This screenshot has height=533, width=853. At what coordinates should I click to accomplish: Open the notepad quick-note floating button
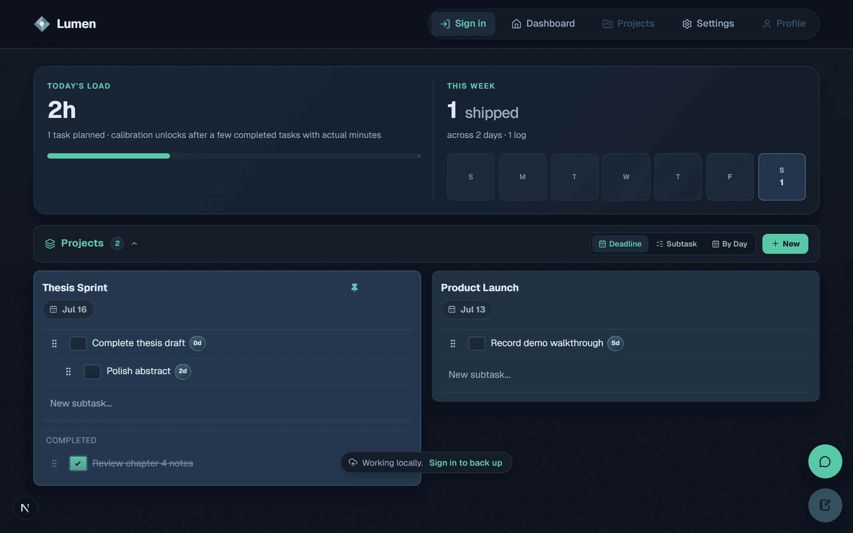pos(825,505)
